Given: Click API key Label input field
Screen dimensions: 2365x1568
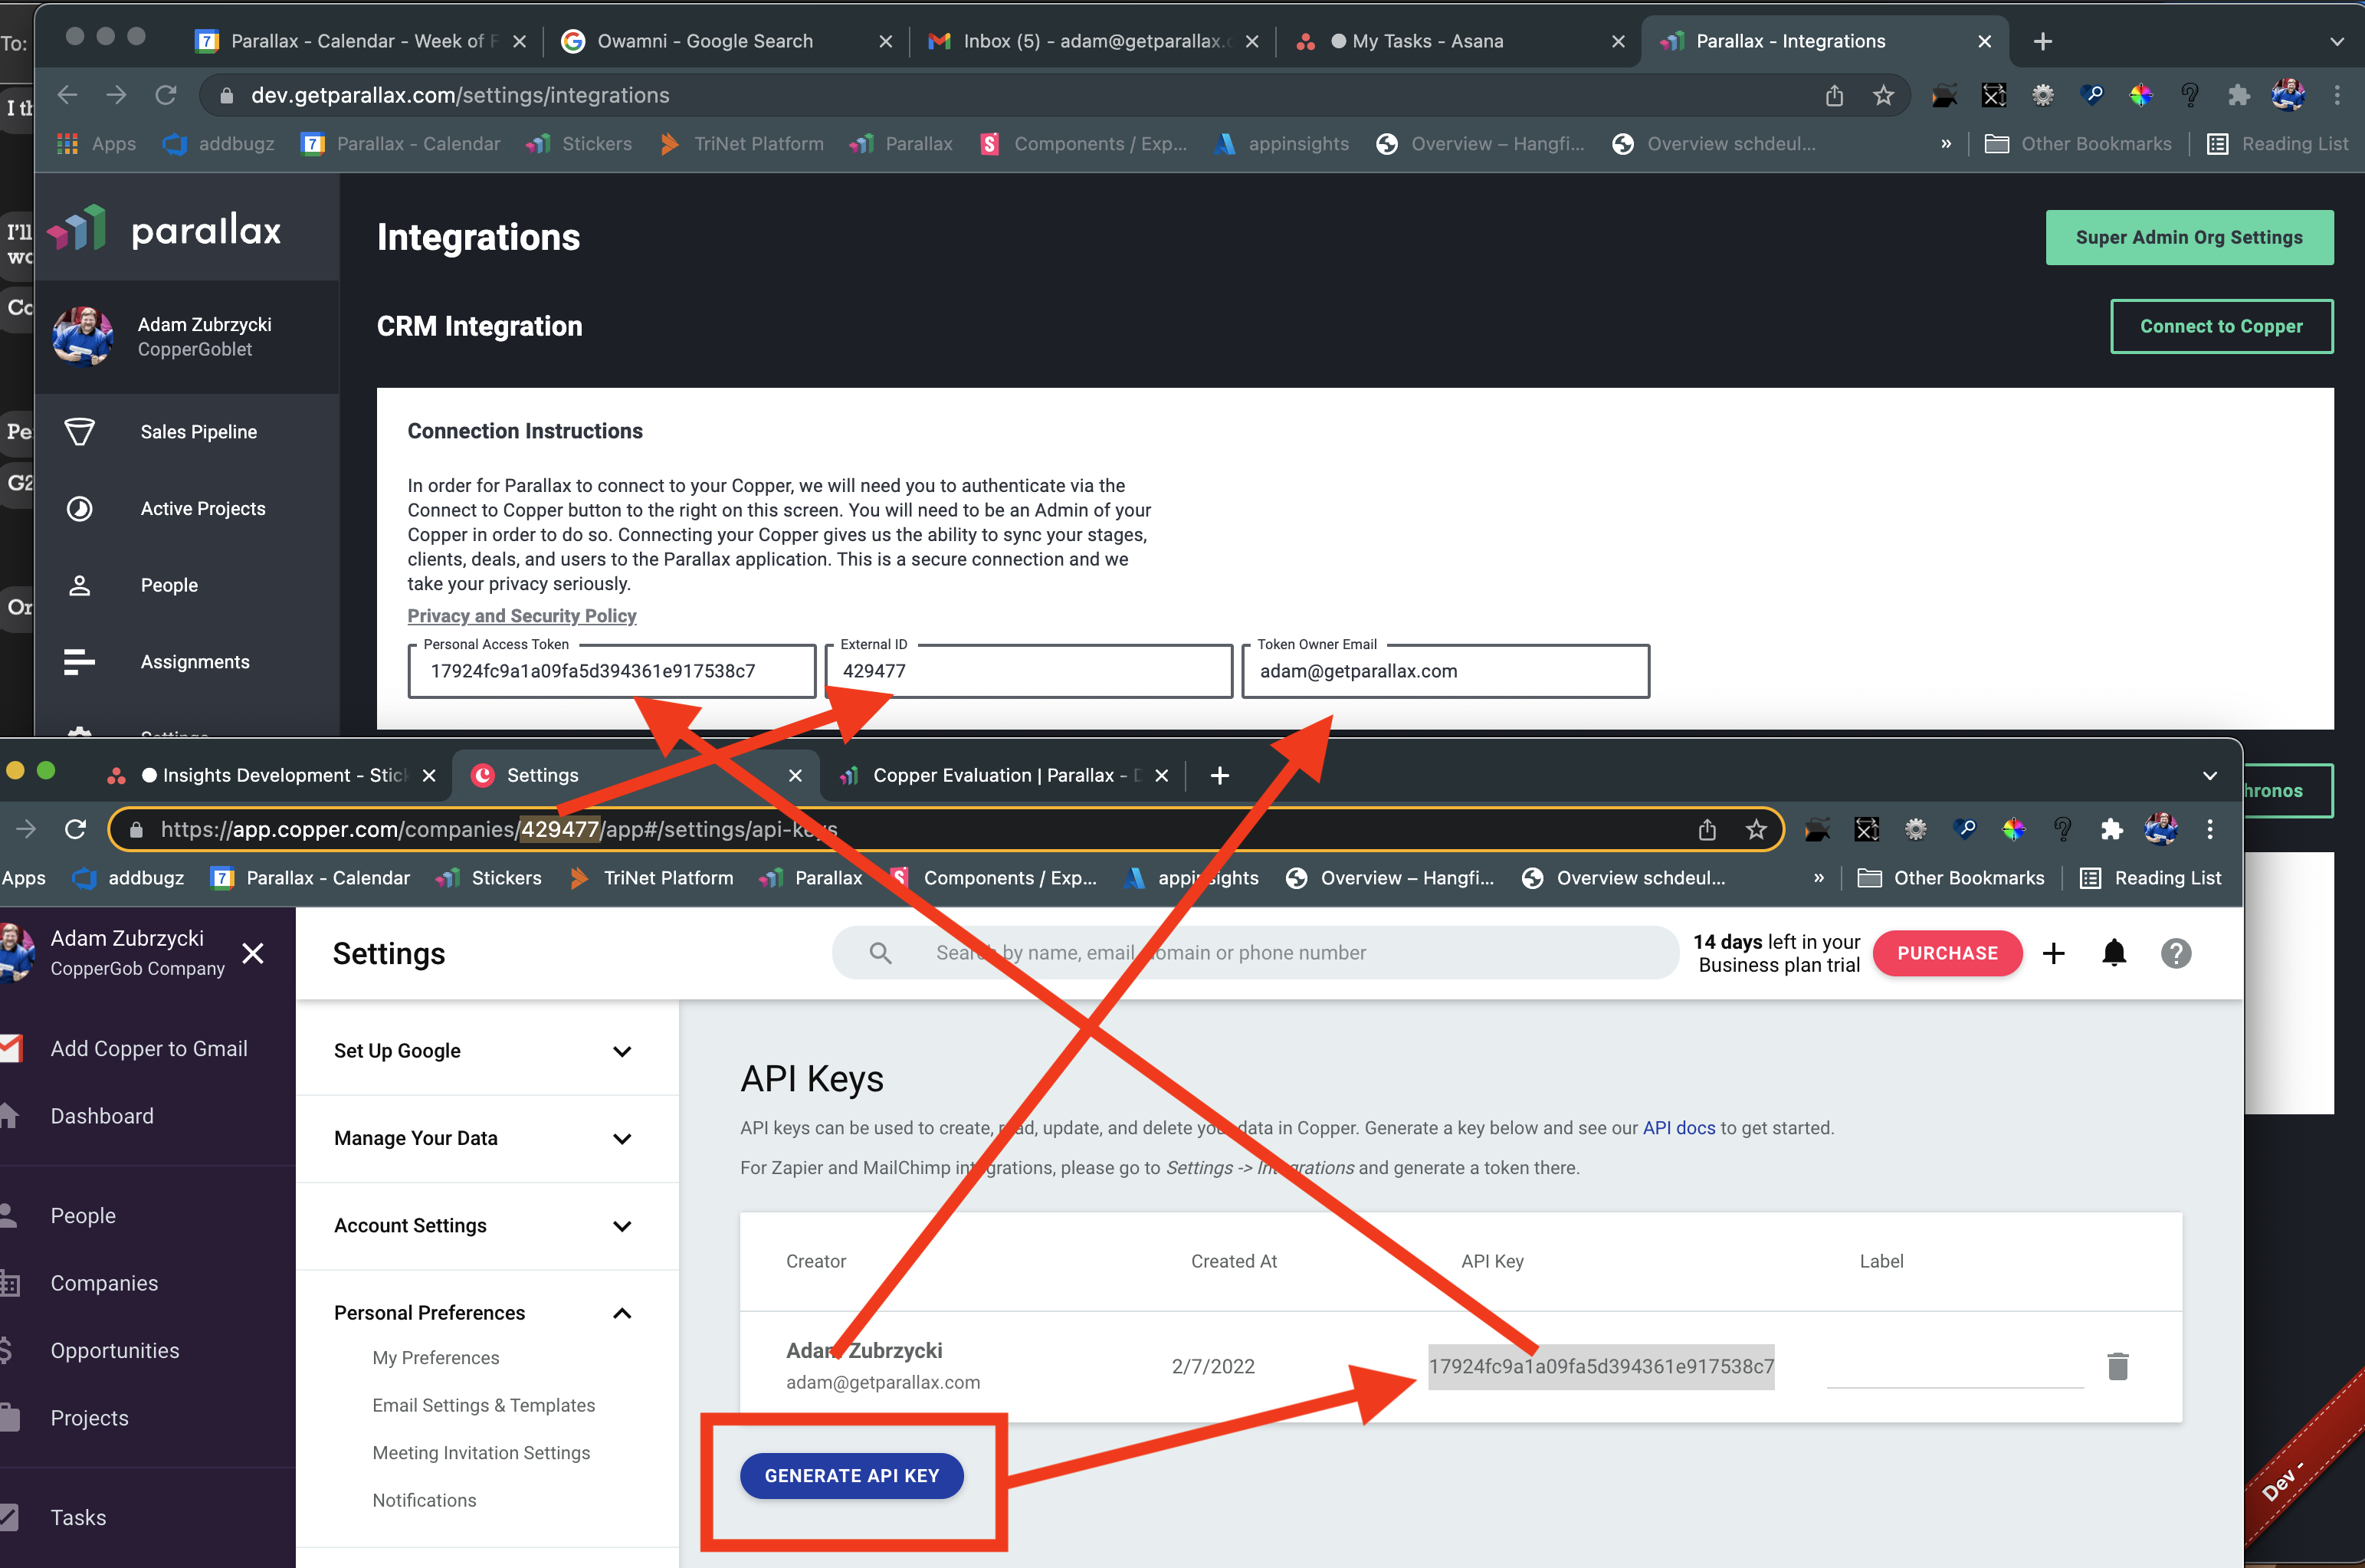Looking at the screenshot, I should pos(1955,1366).
